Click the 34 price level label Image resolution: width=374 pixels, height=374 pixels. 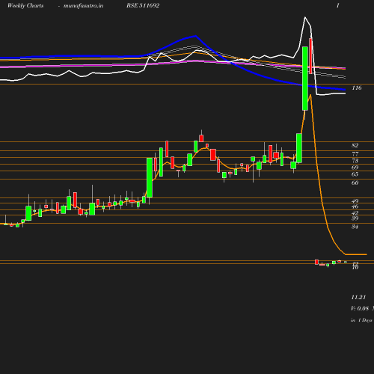click(355, 227)
